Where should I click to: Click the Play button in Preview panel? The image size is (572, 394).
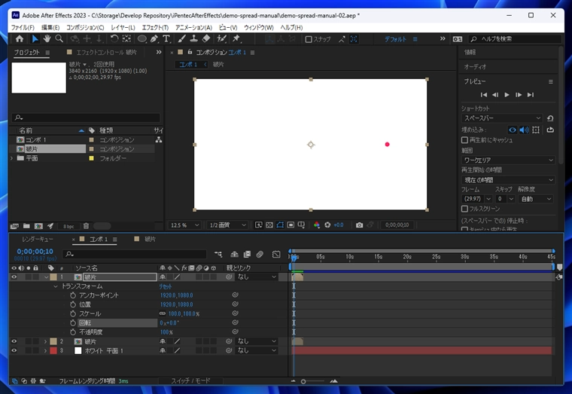507,95
